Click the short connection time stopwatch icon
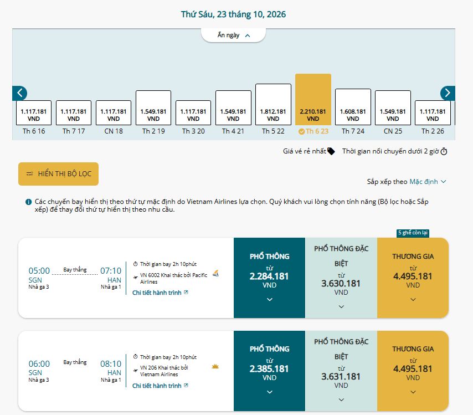 (444, 151)
